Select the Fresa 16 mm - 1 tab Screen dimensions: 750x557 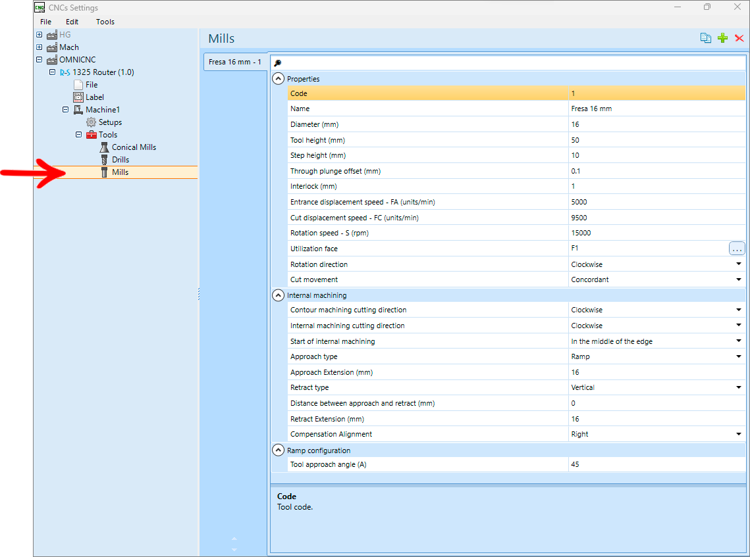point(235,62)
